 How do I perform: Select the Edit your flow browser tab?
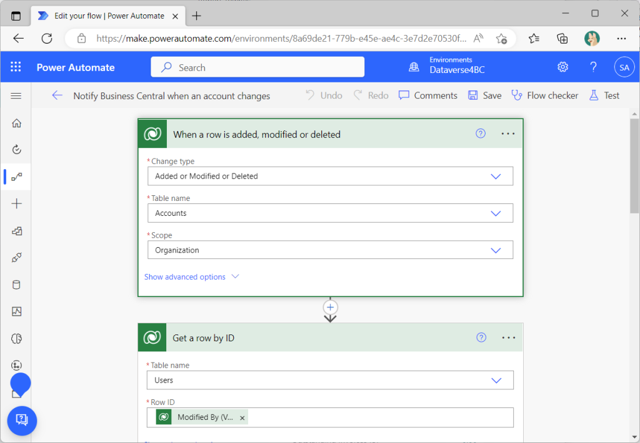click(x=108, y=16)
